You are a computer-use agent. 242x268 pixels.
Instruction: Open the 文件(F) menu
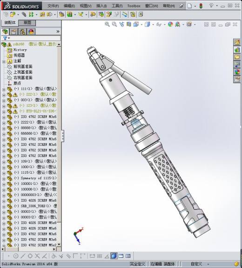tap(53, 6)
